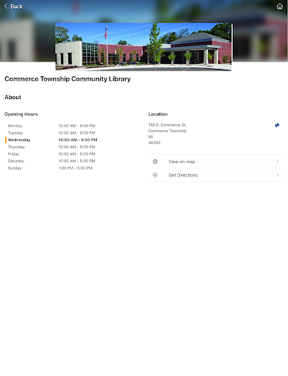288x376 pixels.
Task: Select the Saturday row
Action: tap(51, 161)
